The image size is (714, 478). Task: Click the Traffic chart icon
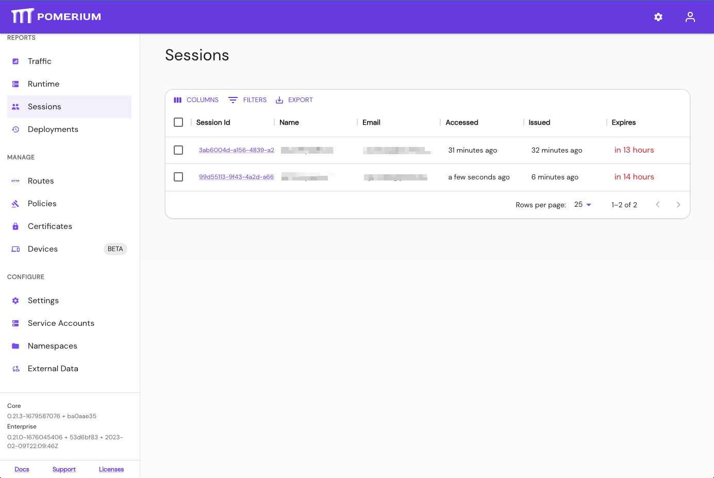pos(15,61)
